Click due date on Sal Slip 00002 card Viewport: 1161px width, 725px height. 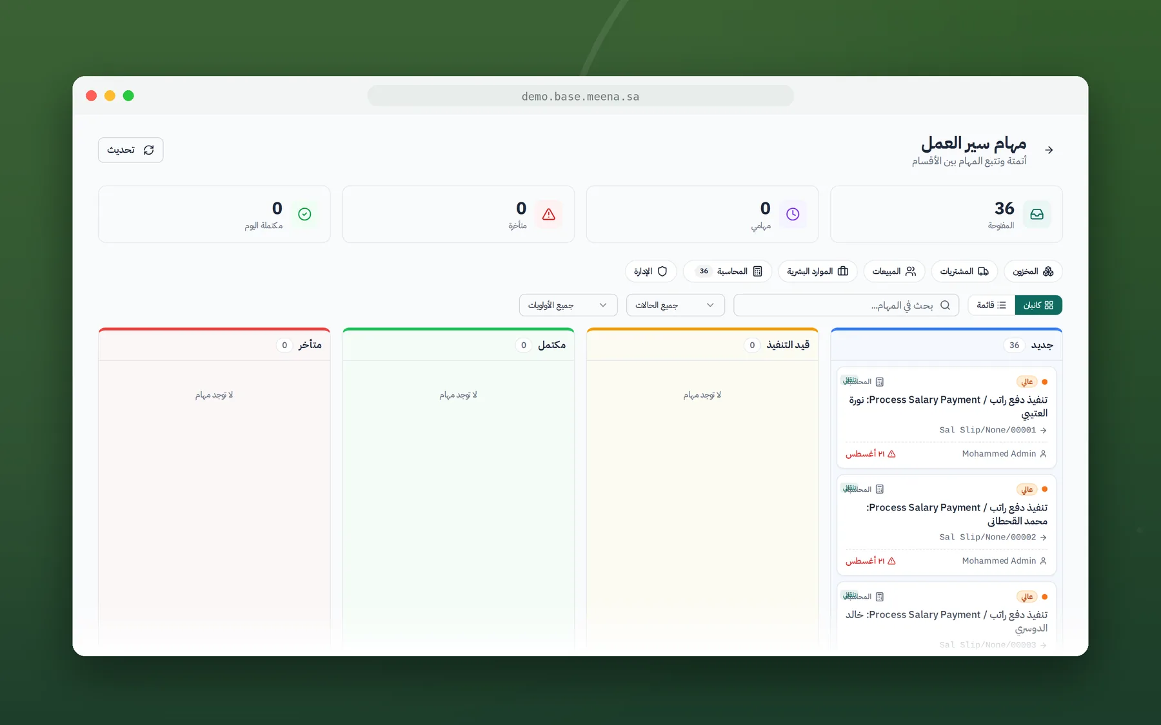point(871,561)
